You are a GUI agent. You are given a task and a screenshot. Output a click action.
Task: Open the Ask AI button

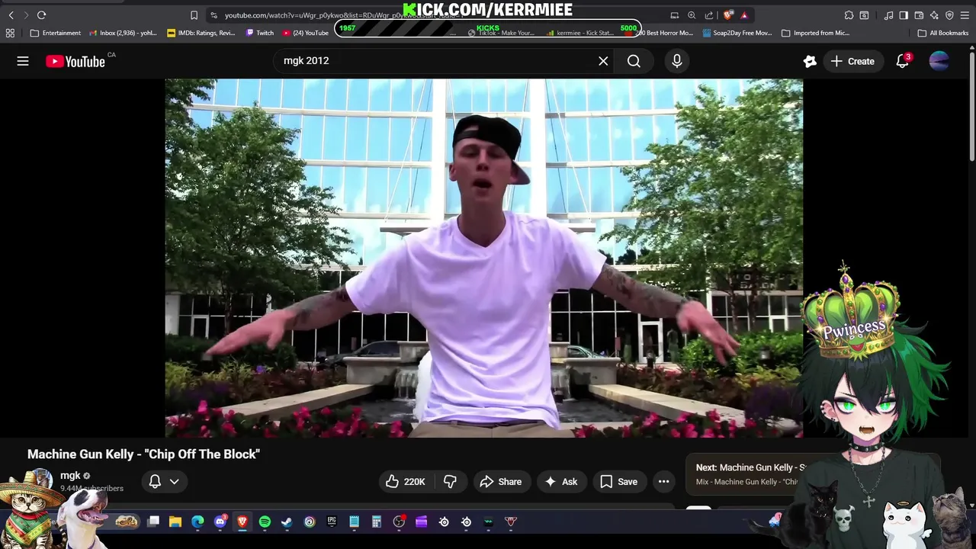561,481
